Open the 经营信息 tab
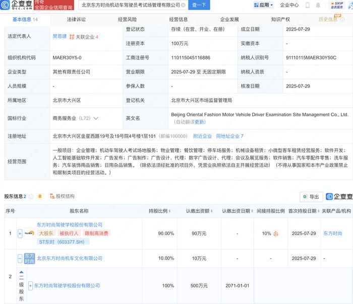The height and width of the screenshot is (304, 353). pyautogui.click(x=179, y=20)
